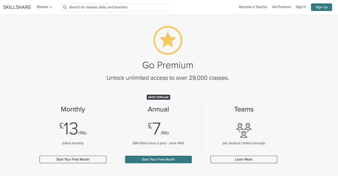Click the Go Premium page title
The image size is (338, 176).
(x=168, y=65)
